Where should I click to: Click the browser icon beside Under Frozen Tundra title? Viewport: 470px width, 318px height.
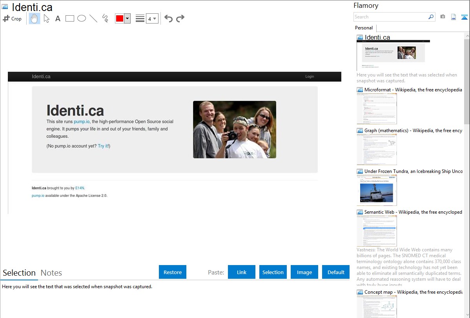click(x=360, y=171)
